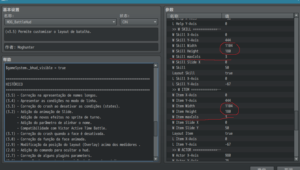
Task: Select the W Skill Width value 1104
Action: pyautogui.click(x=229, y=46)
